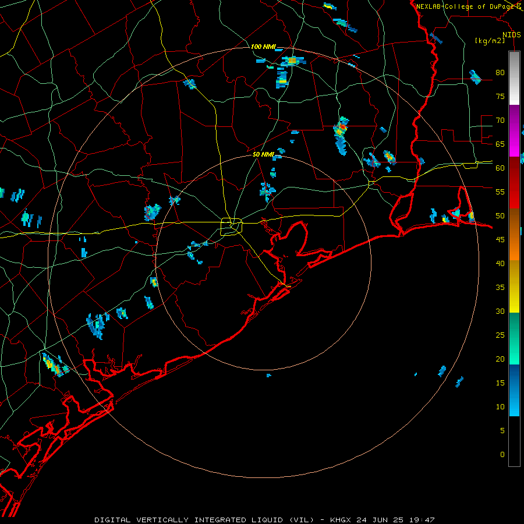Click the 10 value on color scale

click(x=500, y=407)
